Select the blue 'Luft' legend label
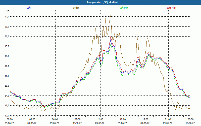The image size is (201, 126). (x=28, y=8)
